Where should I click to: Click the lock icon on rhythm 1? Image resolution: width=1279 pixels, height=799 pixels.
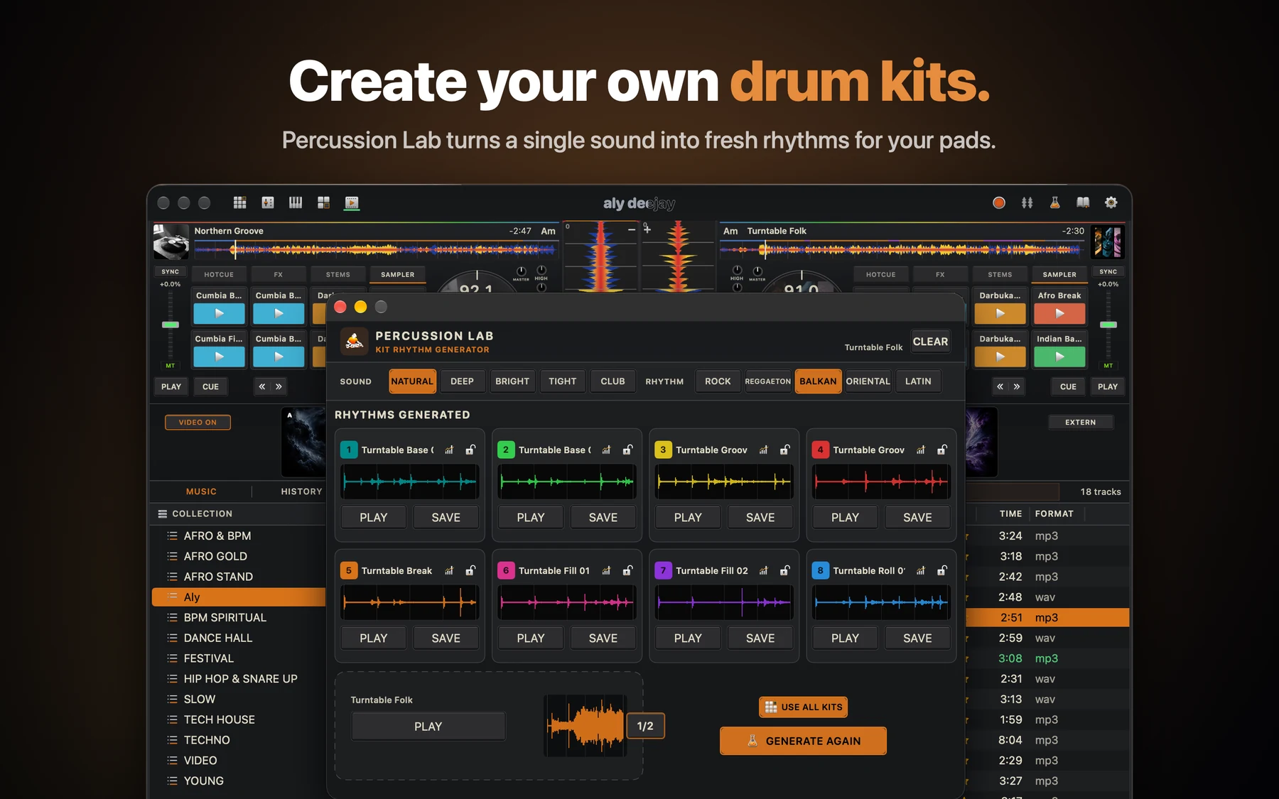pyautogui.click(x=470, y=450)
